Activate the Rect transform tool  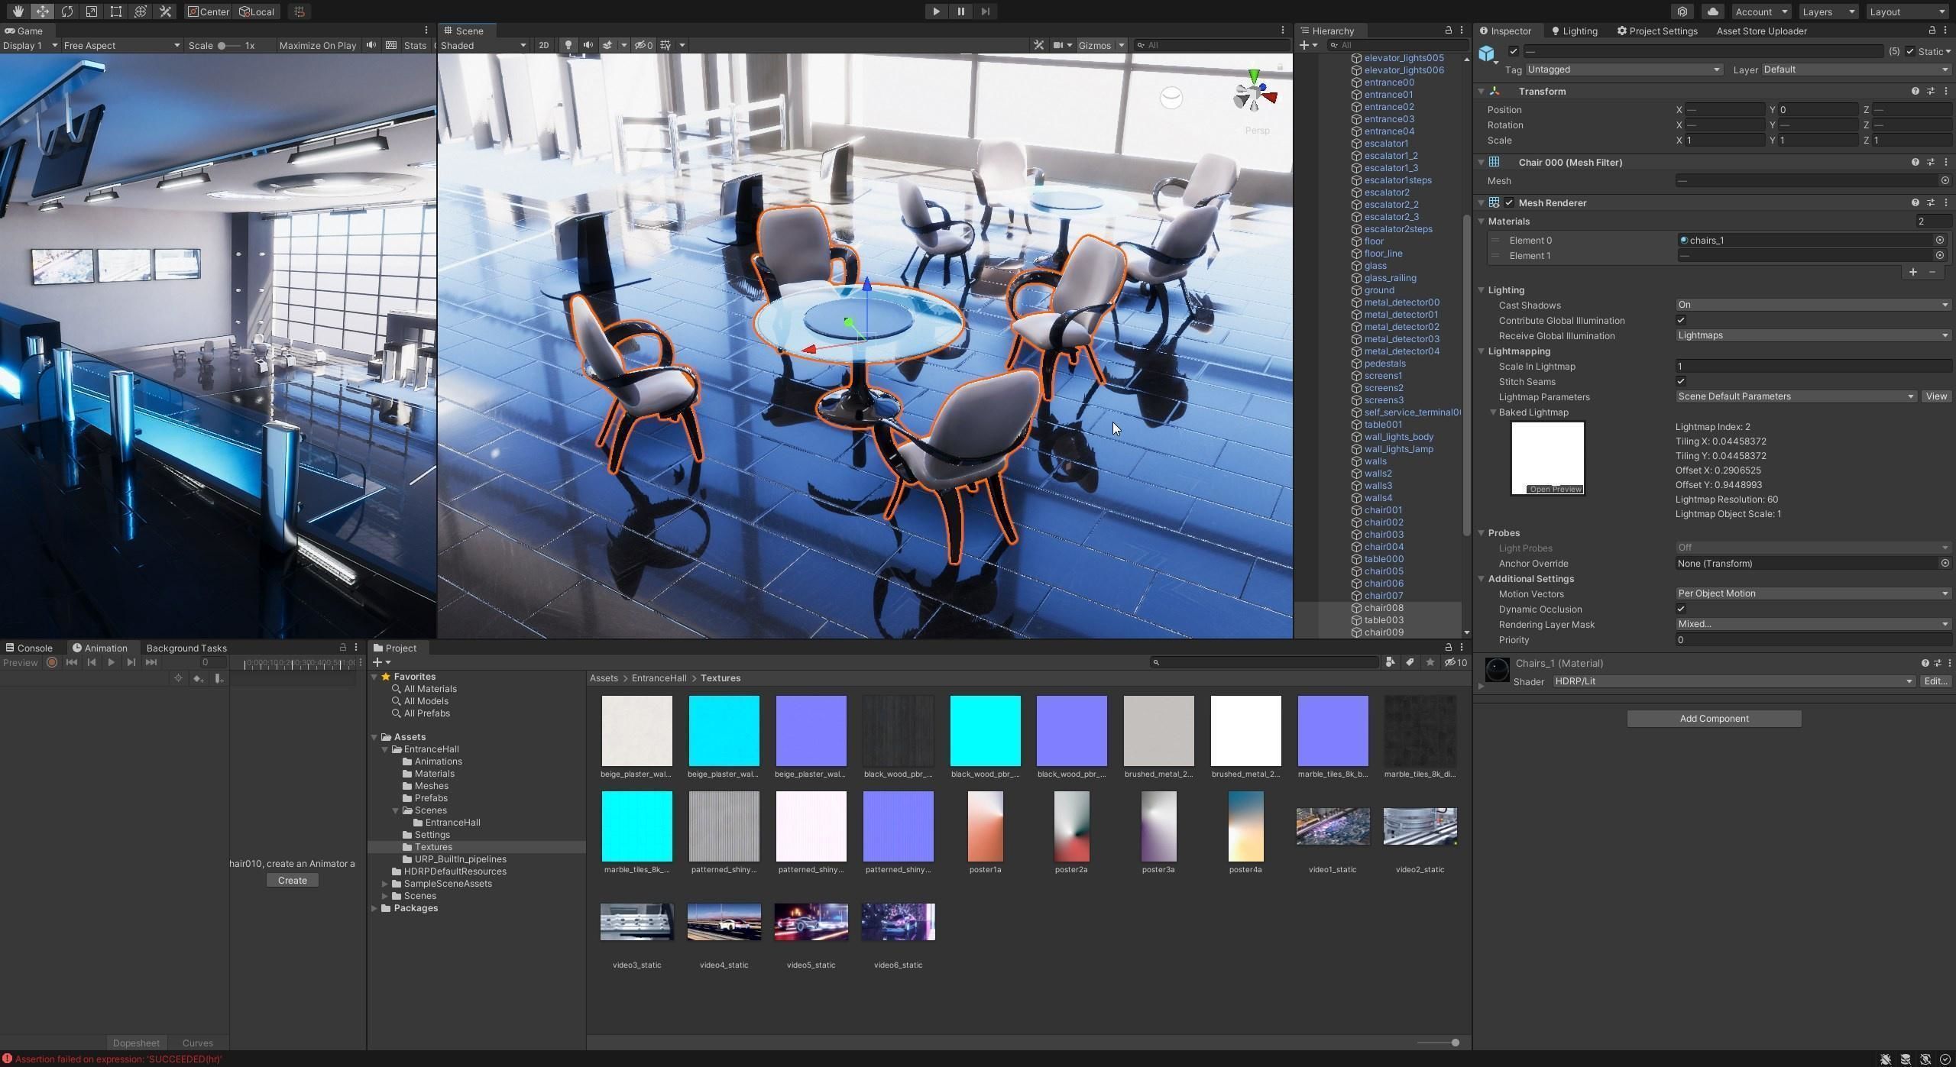tap(115, 11)
